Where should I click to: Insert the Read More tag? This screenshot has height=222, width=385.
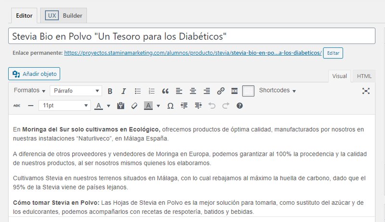234,91
